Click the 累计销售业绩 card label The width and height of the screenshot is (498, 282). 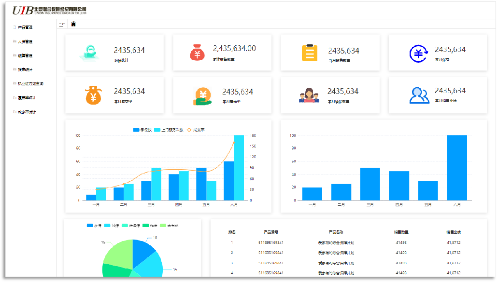446,101
